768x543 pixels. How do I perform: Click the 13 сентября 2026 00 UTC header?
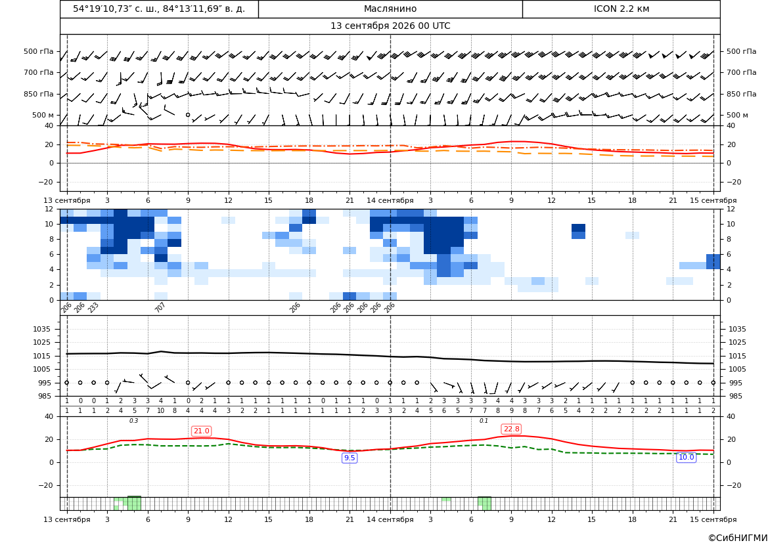pyautogui.click(x=390, y=26)
